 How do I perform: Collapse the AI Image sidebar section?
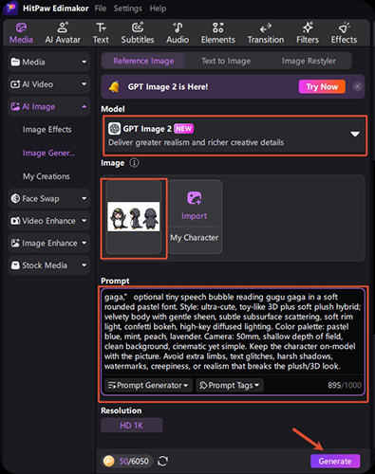(49, 107)
